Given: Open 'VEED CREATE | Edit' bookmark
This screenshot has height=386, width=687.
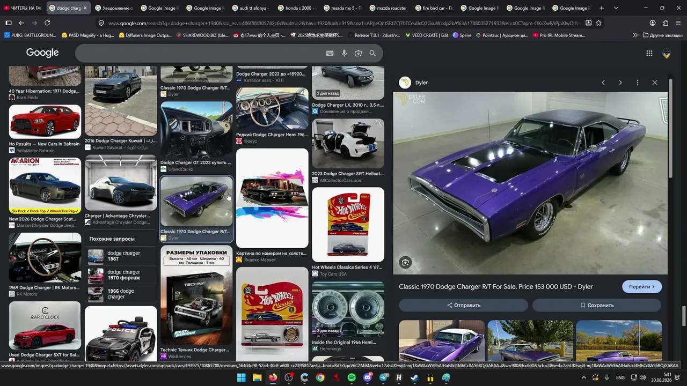Looking at the screenshot, I should [x=427, y=35].
